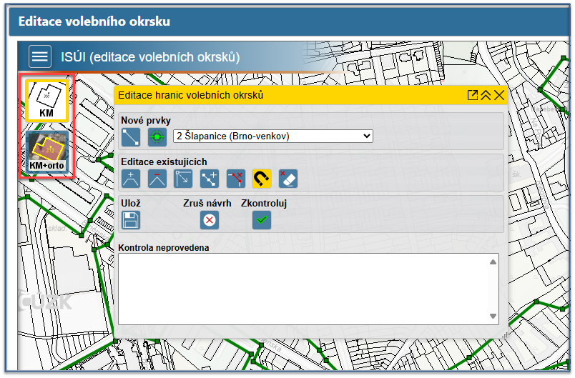Switch base map to KM layer
575x378 pixels.
point(46,100)
